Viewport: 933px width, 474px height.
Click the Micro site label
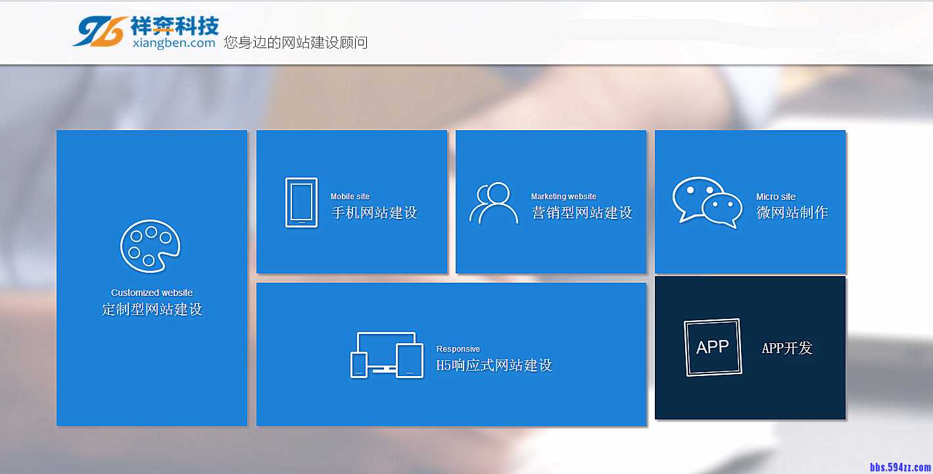click(x=776, y=197)
